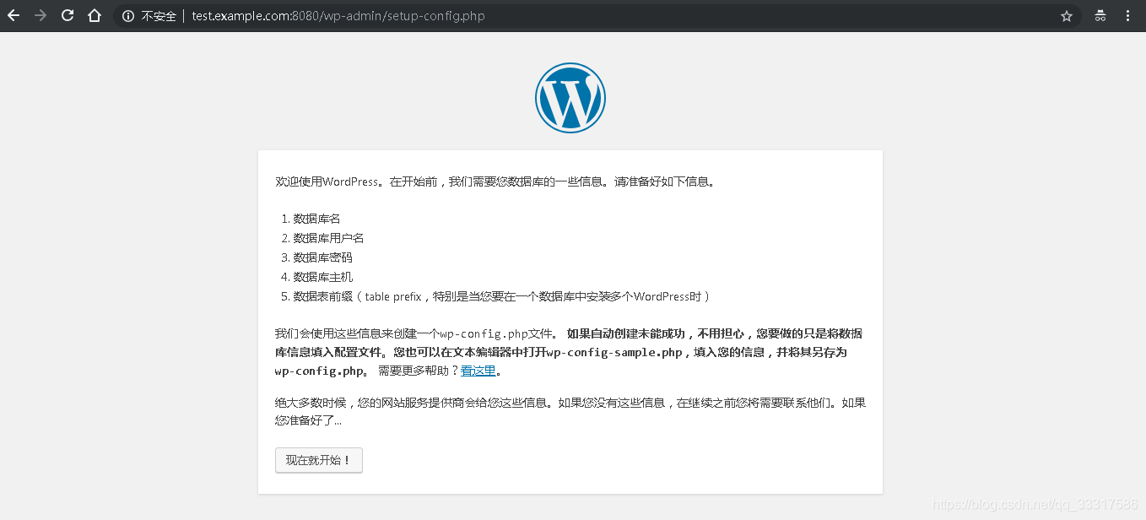Click the browser forward arrow
This screenshot has height=520, width=1146.
click(x=41, y=15)
